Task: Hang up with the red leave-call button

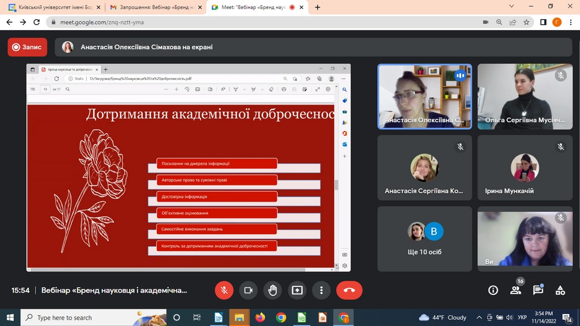Action: (349, 290)
